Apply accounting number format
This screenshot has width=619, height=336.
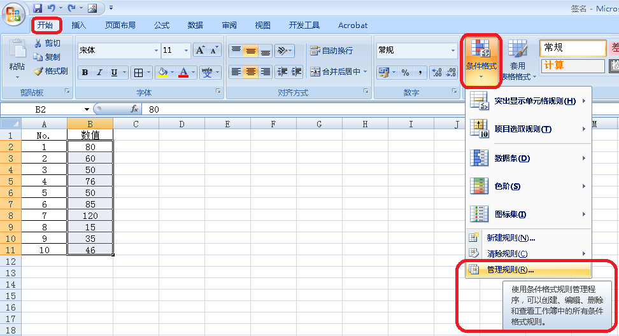click(384, 73)
